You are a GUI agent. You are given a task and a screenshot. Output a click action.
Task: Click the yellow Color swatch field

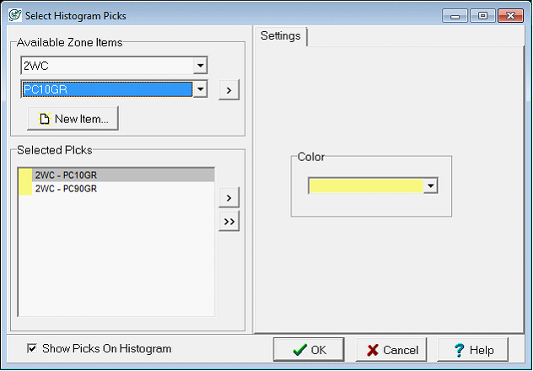(365, 185)
